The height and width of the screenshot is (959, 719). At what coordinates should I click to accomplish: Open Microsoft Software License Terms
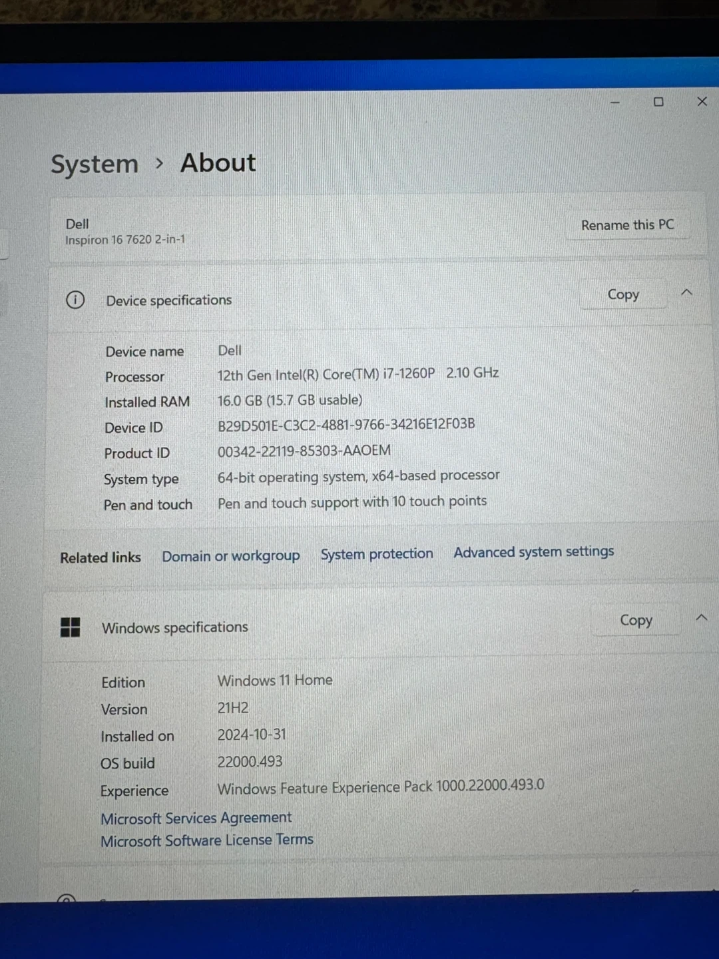(x=207, y=840)
